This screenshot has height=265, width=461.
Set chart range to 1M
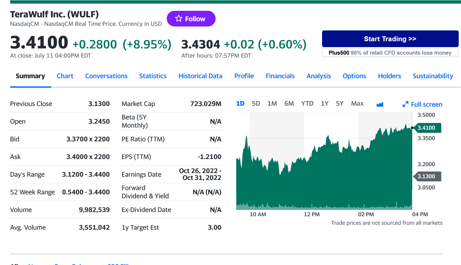(272, 104)
